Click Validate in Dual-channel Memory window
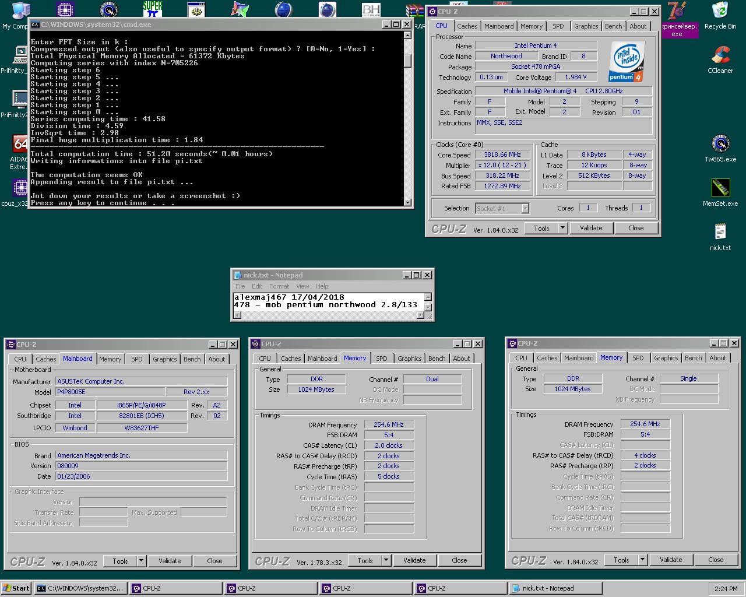746x597 pixels. 414,560
